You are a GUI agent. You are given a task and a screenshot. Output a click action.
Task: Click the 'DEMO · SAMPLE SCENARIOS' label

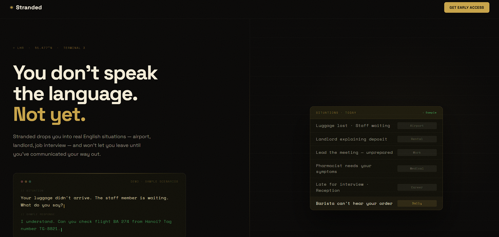(x=154, y=182)
